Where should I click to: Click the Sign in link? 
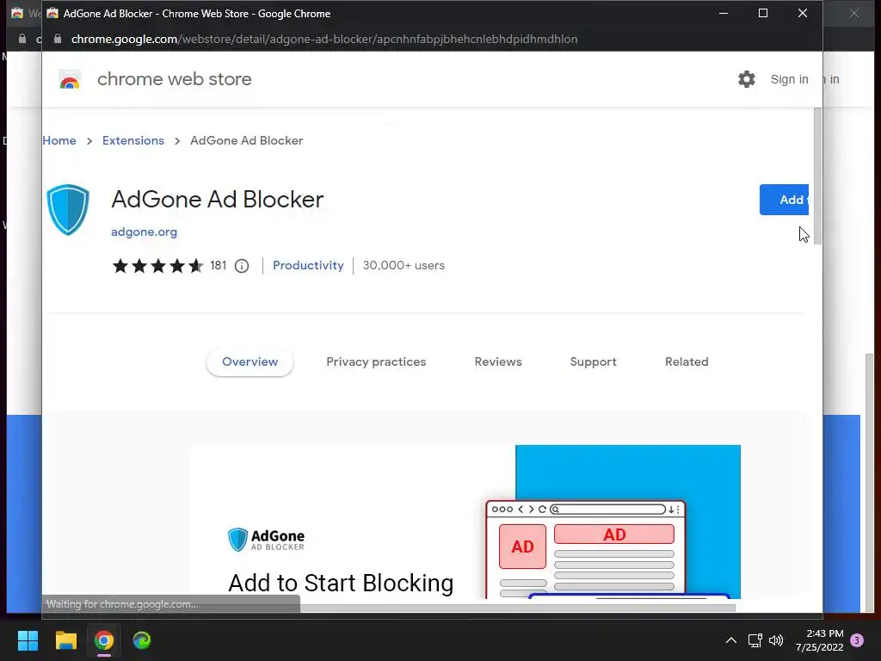coord(789,79)
